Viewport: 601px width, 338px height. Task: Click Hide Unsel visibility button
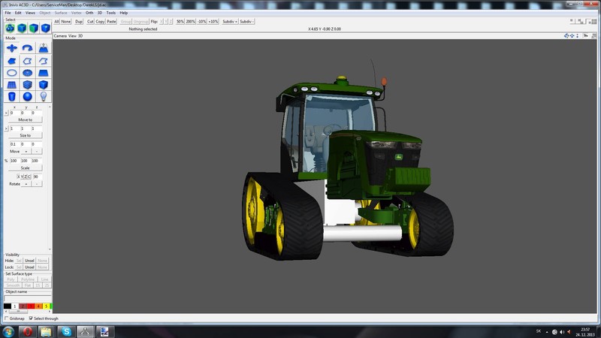point(29,260)
